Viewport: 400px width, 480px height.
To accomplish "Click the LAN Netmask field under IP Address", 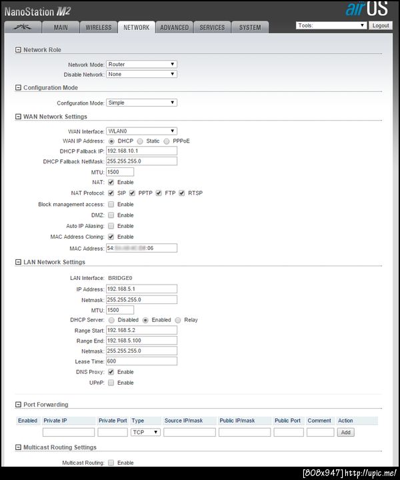I will click(141, 299).
